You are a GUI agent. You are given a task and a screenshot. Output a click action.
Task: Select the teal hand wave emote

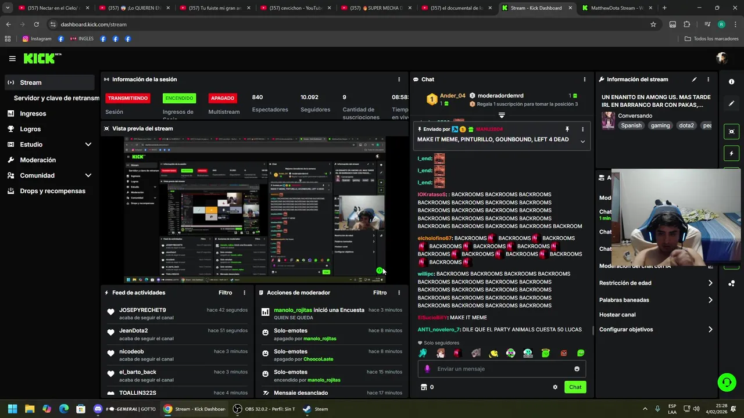(423, 353)
